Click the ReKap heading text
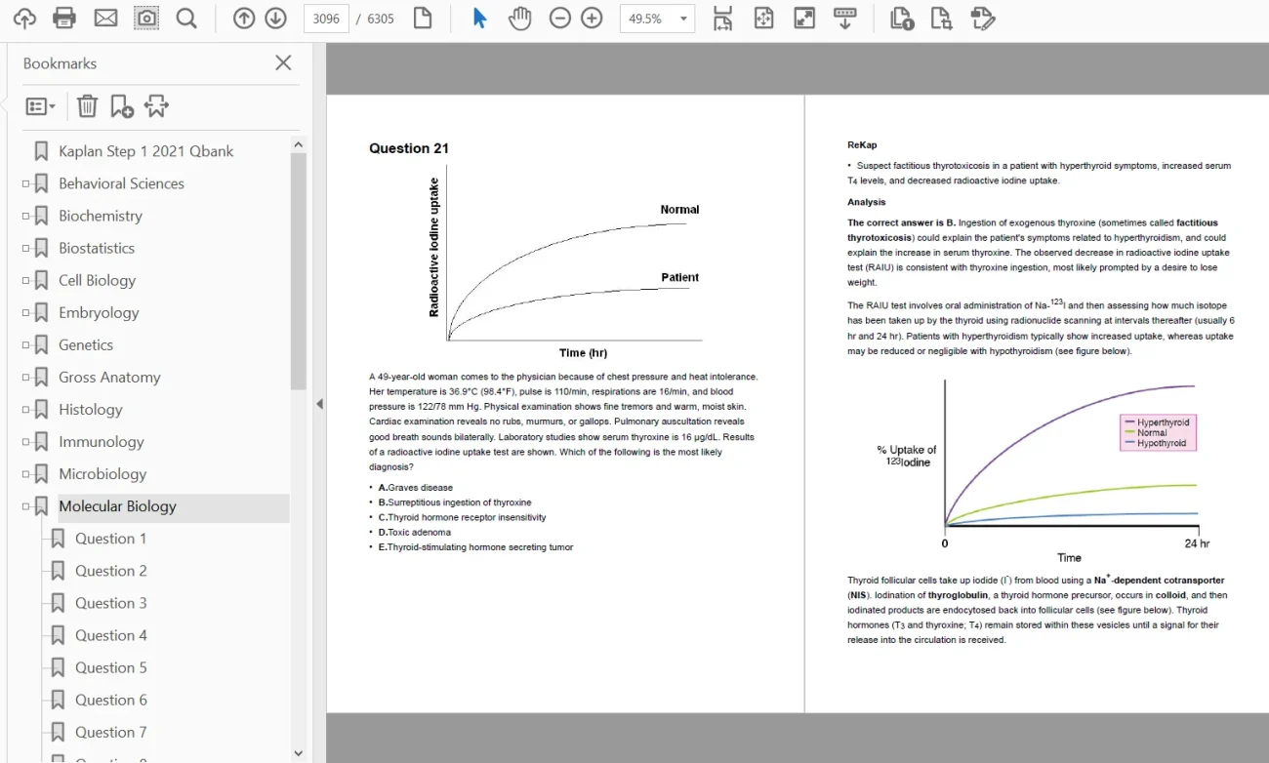The width and height of the screenshot is (1269, 763). (862, 145)
